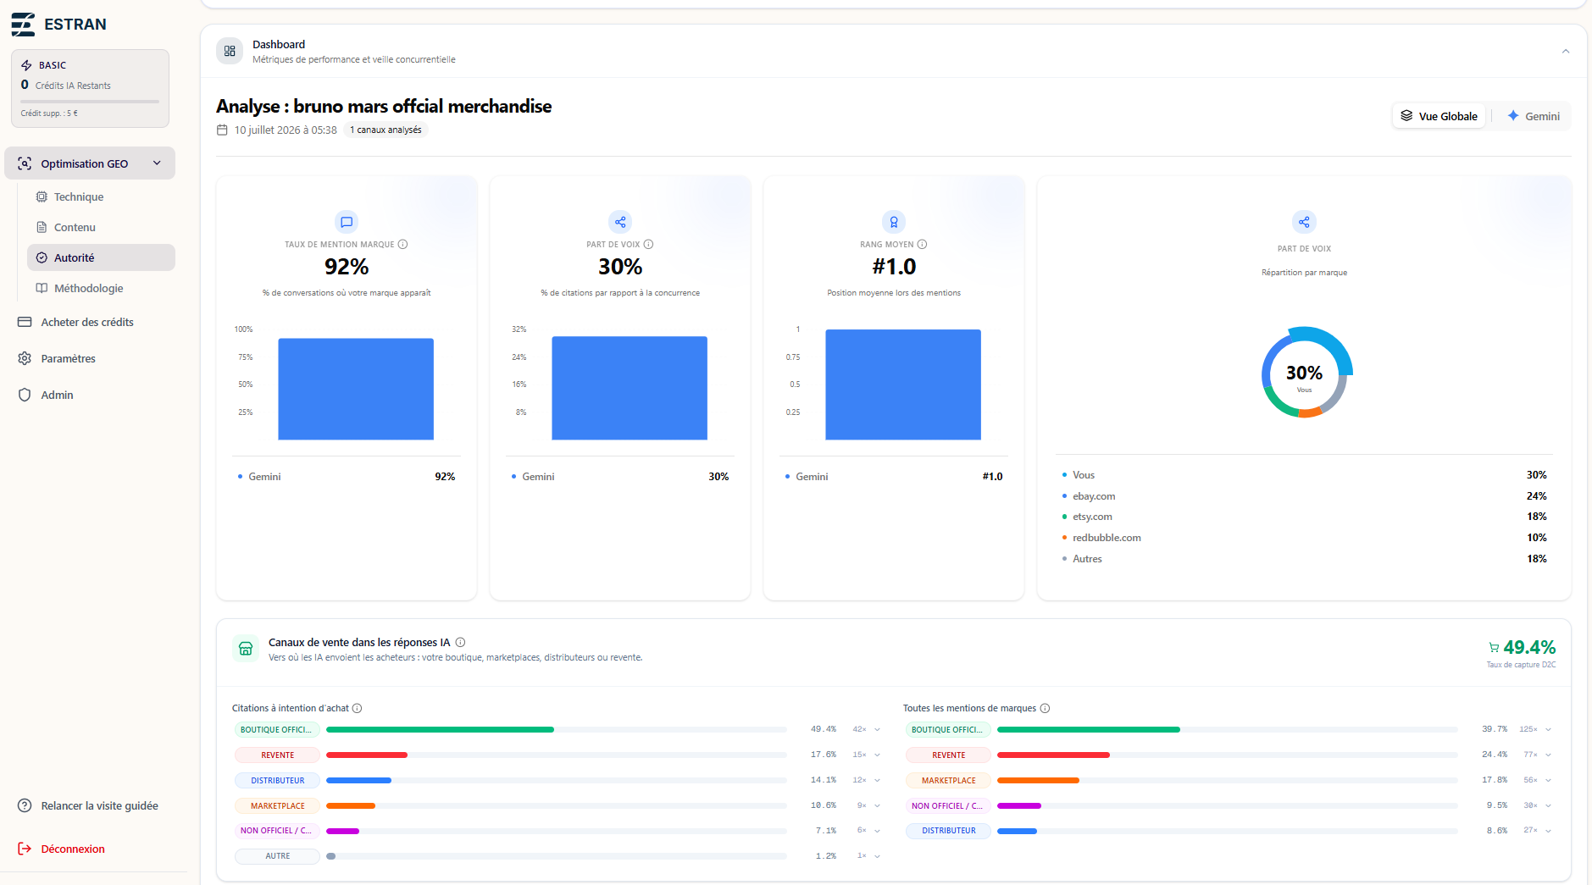Click Relancer la visite guidée
The height and width of the screenshot is (885, 1592).
(90, 805)
